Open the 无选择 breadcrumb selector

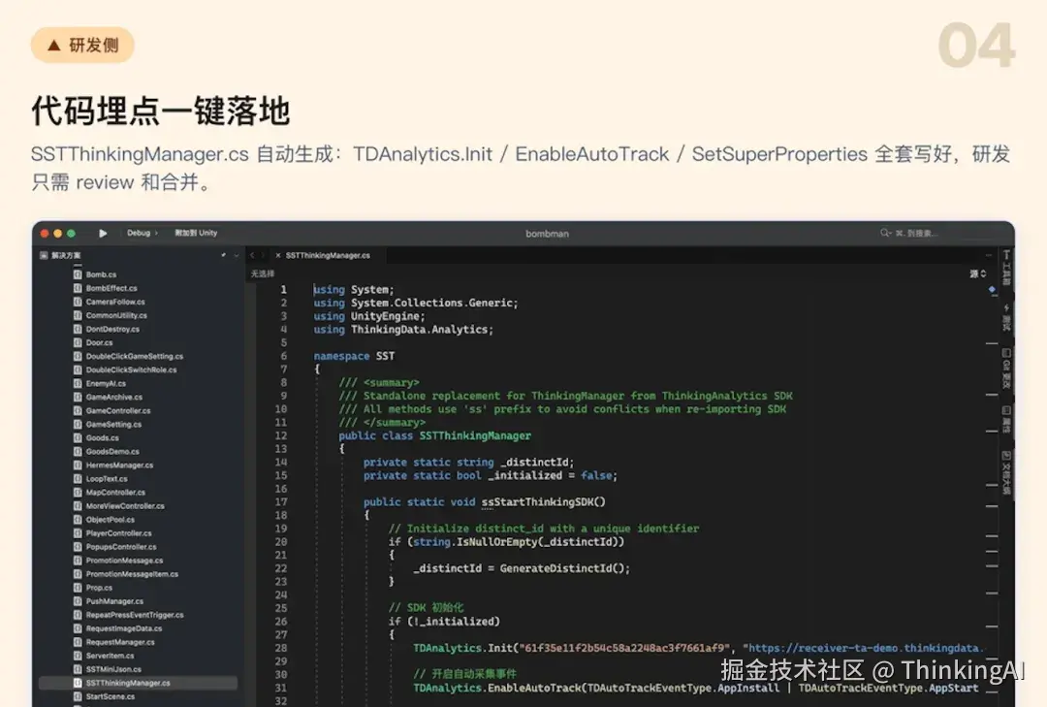(x=263, y=274)
